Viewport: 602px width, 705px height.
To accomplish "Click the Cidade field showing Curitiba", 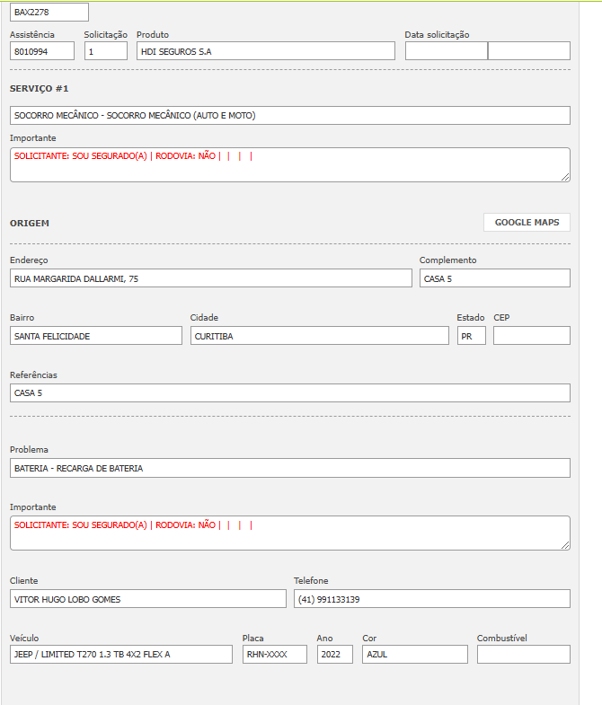I will (x=319, y=336).
